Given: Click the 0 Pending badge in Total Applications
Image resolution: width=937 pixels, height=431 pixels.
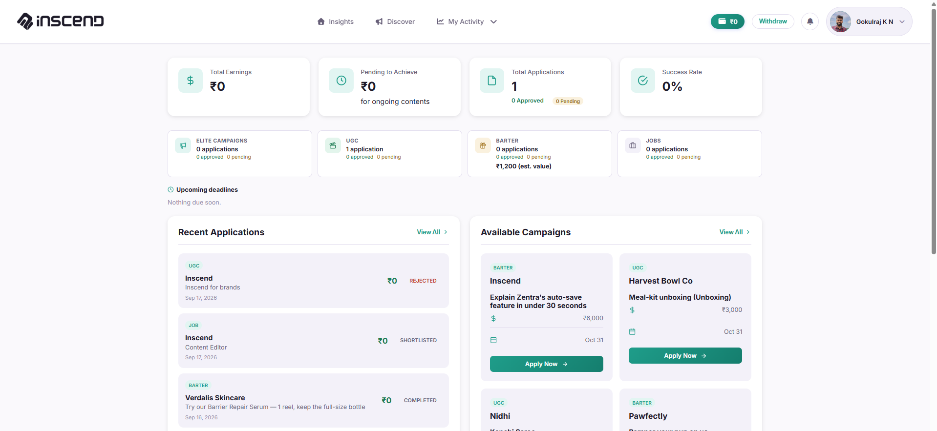Looking at the screenshot, I should click(568, 101).
